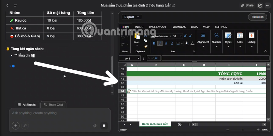Screen dimensions: 273x136
Task: Start voice input with the microphone icon
Action: tap(95, 125)
